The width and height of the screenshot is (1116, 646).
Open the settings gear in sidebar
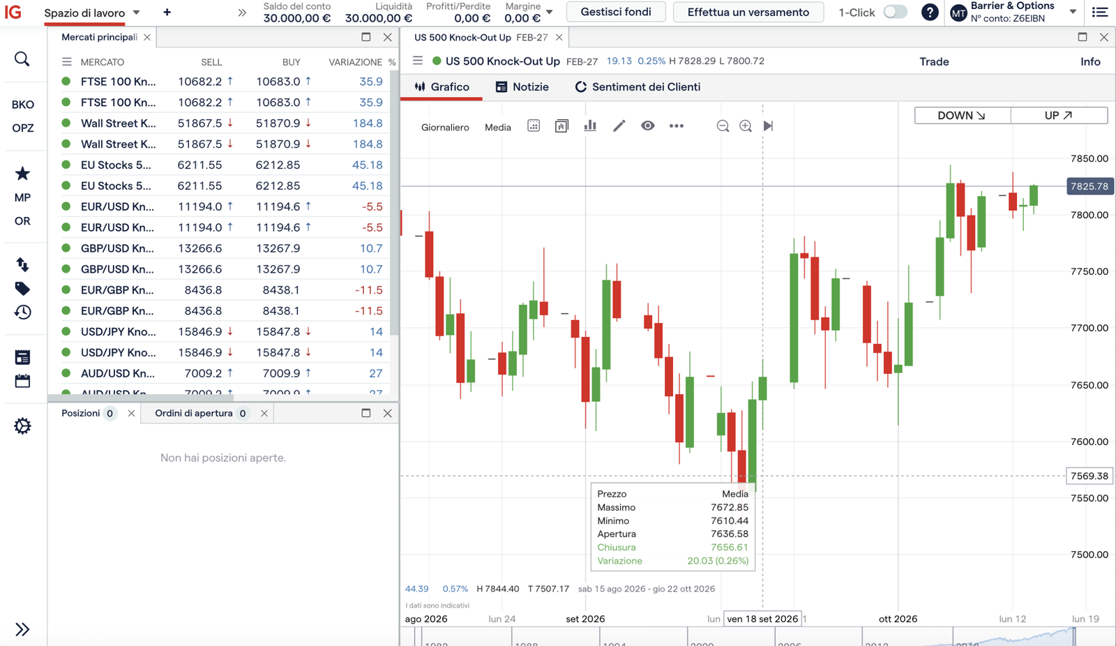coord(22,426)
